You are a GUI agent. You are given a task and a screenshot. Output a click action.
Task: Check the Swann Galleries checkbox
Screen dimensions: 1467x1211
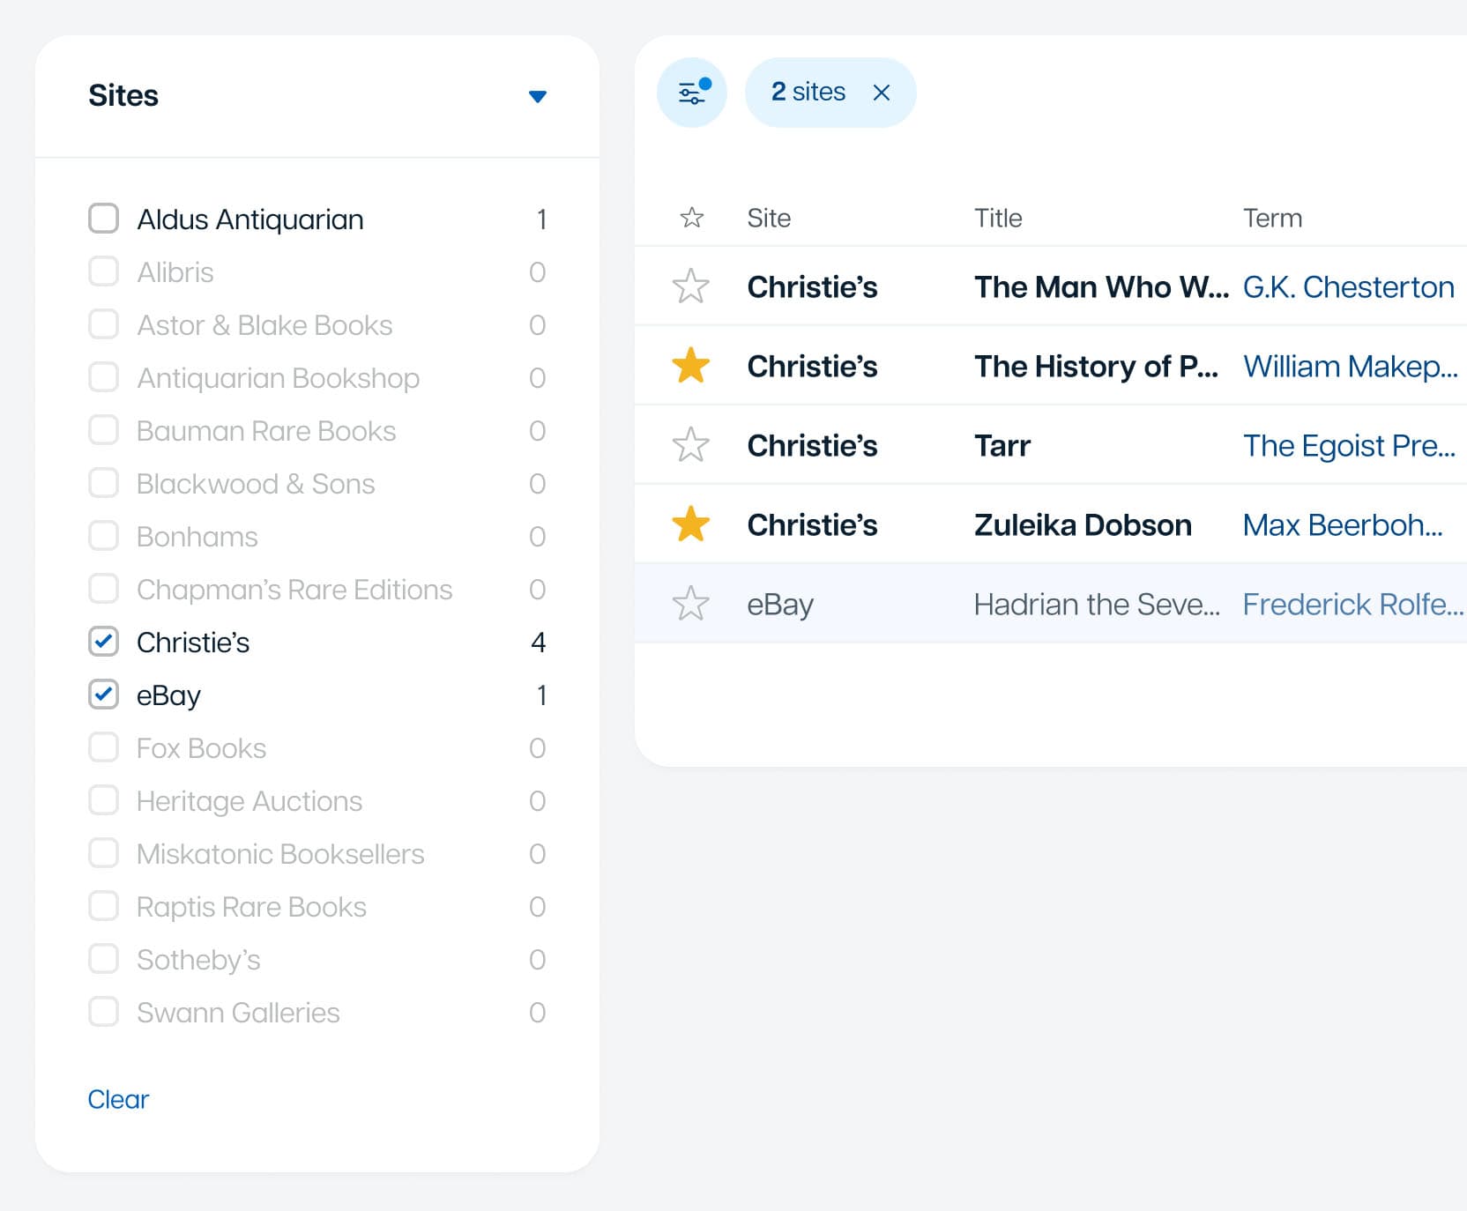coord(104,1012)
